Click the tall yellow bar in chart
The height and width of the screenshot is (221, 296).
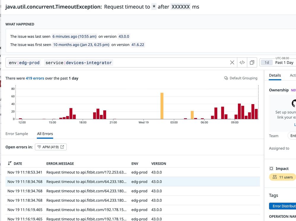coord(162,106)
